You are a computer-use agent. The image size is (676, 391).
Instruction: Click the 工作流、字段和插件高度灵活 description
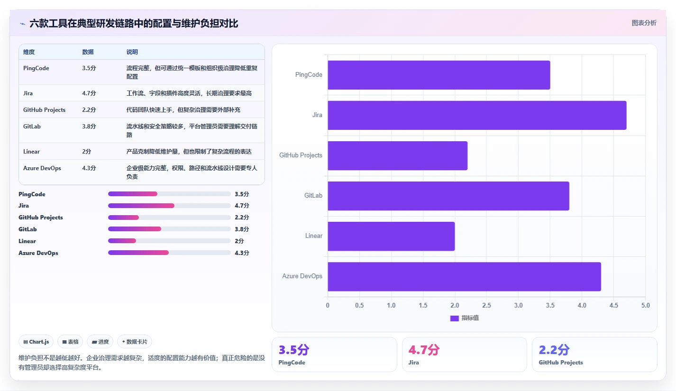[189, 93]
